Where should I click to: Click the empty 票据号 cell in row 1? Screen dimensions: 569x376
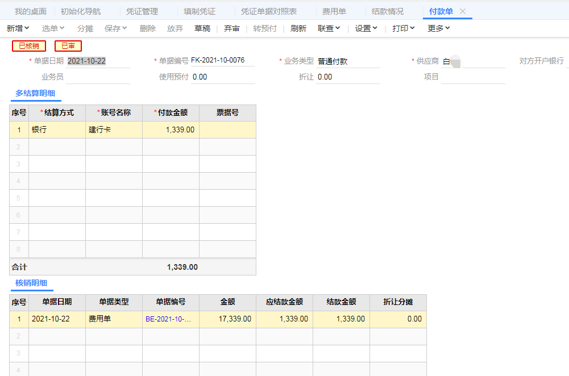227,130
